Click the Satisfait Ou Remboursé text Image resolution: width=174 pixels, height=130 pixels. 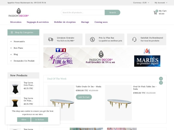152,38
